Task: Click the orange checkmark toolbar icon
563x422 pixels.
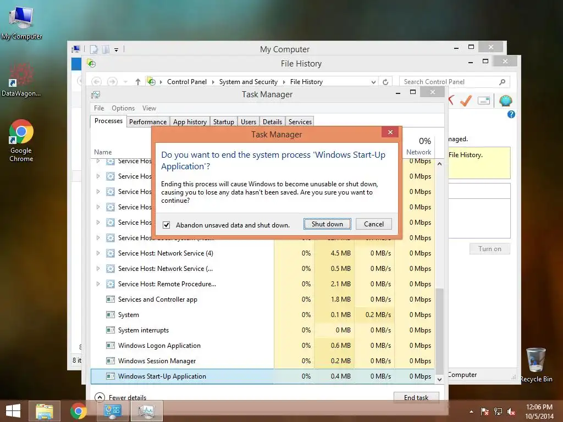Action: point(466,101)
